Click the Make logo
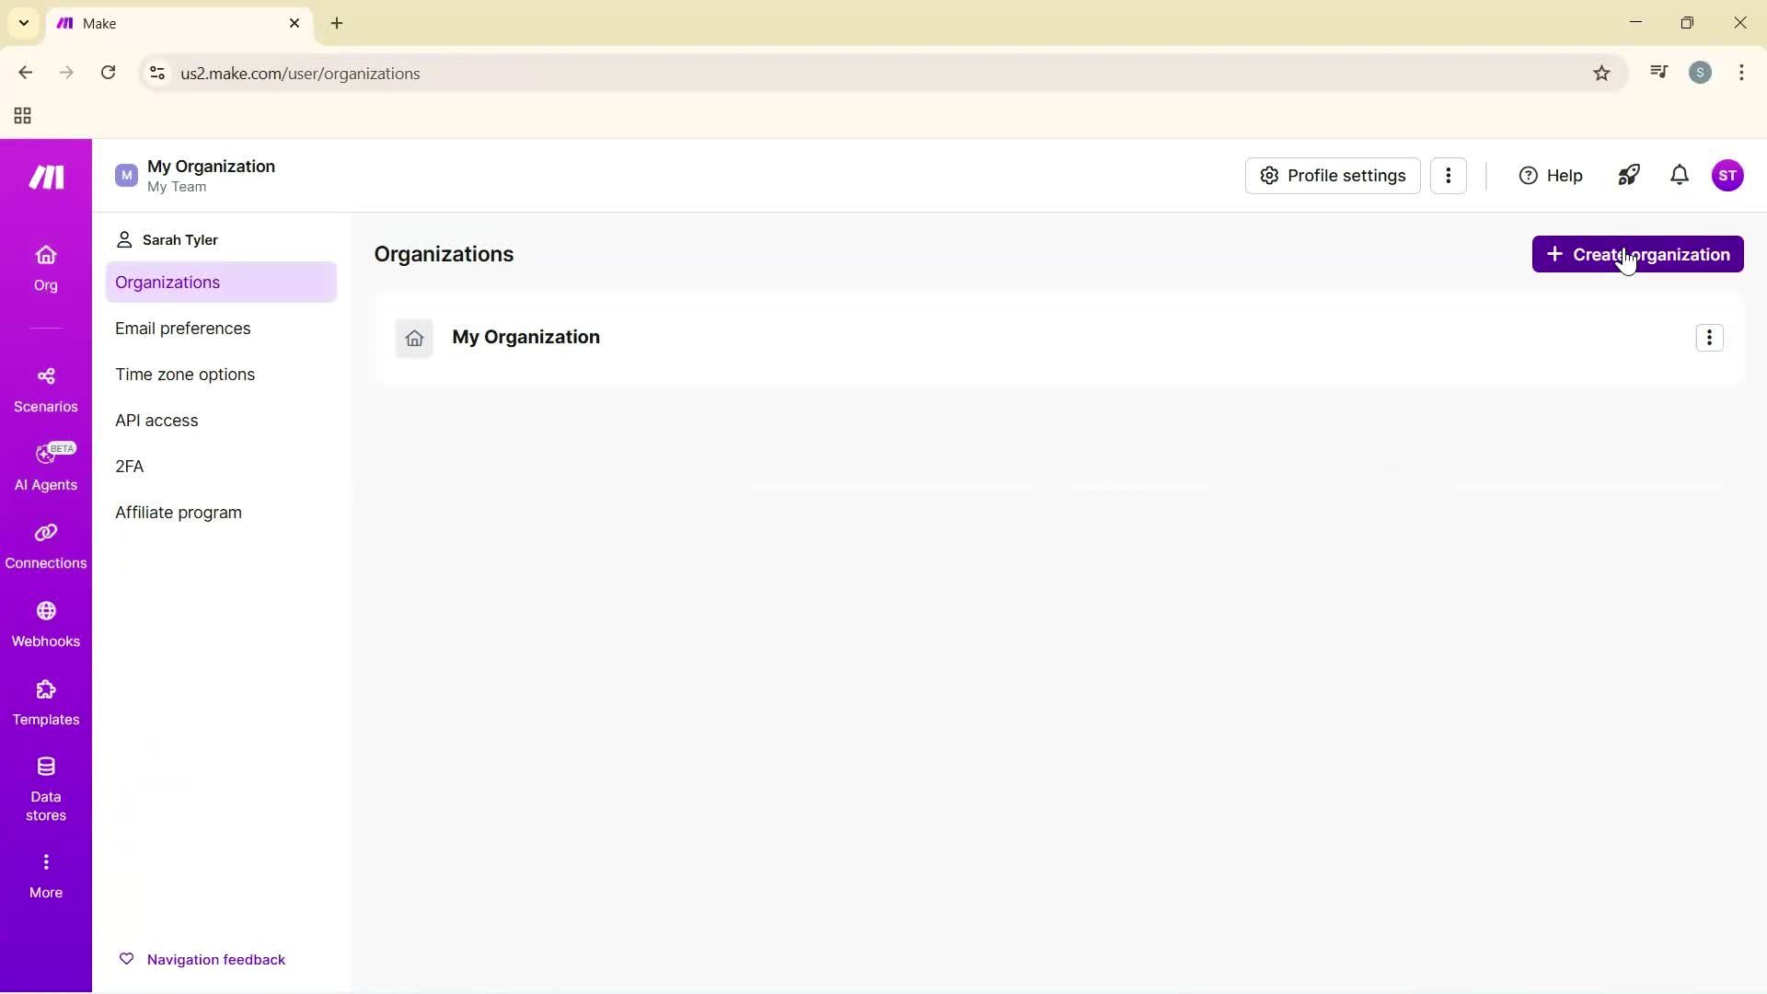1767x994 pixels. (x=45, y=177)
